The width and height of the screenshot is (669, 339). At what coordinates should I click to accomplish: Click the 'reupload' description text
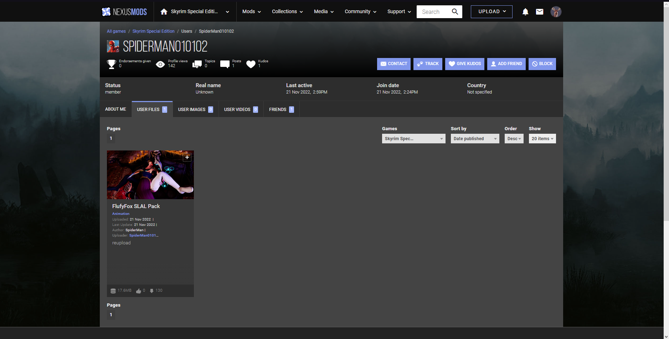[122, 243]
